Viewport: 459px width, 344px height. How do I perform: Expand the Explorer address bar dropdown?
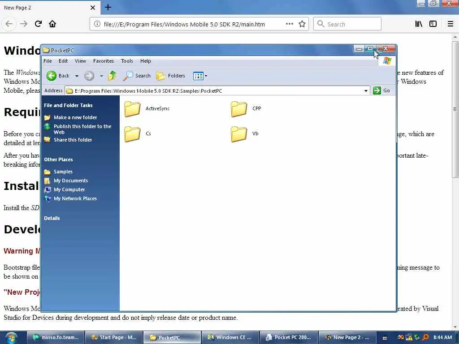(366, 90)
